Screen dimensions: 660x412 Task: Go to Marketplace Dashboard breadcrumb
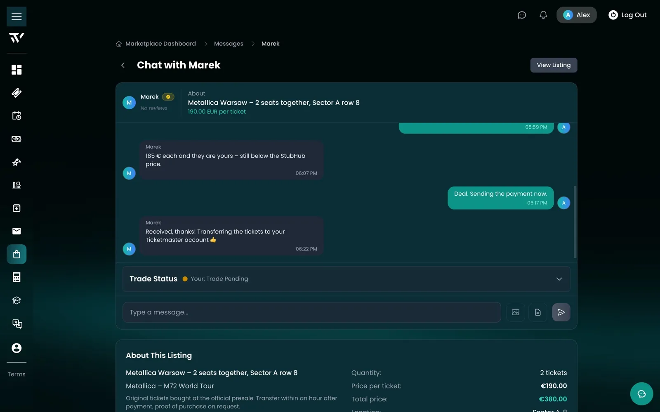160,44
